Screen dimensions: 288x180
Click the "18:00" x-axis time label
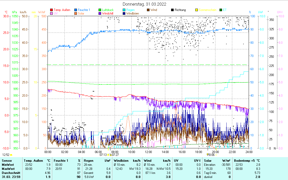point(199,152)
